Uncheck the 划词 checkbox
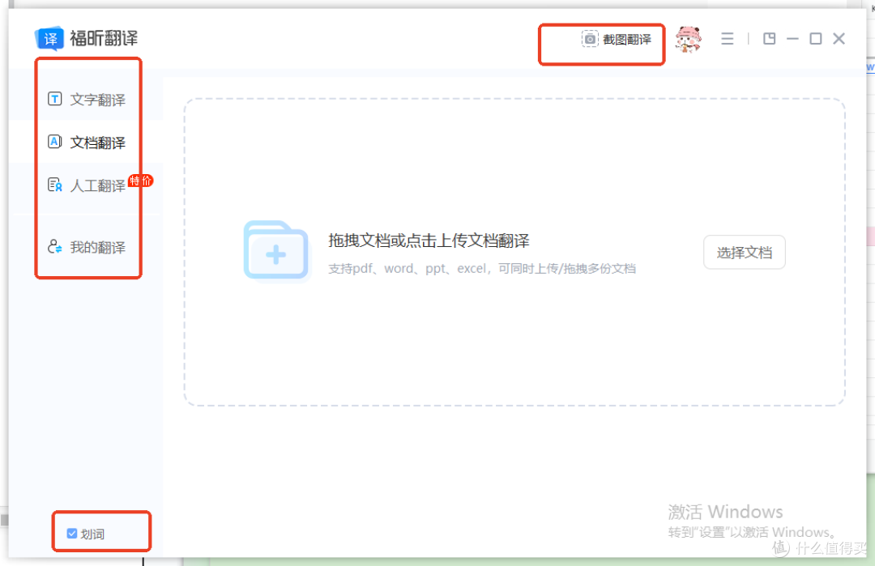The height and width of the screenshot is (566, 875). 72,534
